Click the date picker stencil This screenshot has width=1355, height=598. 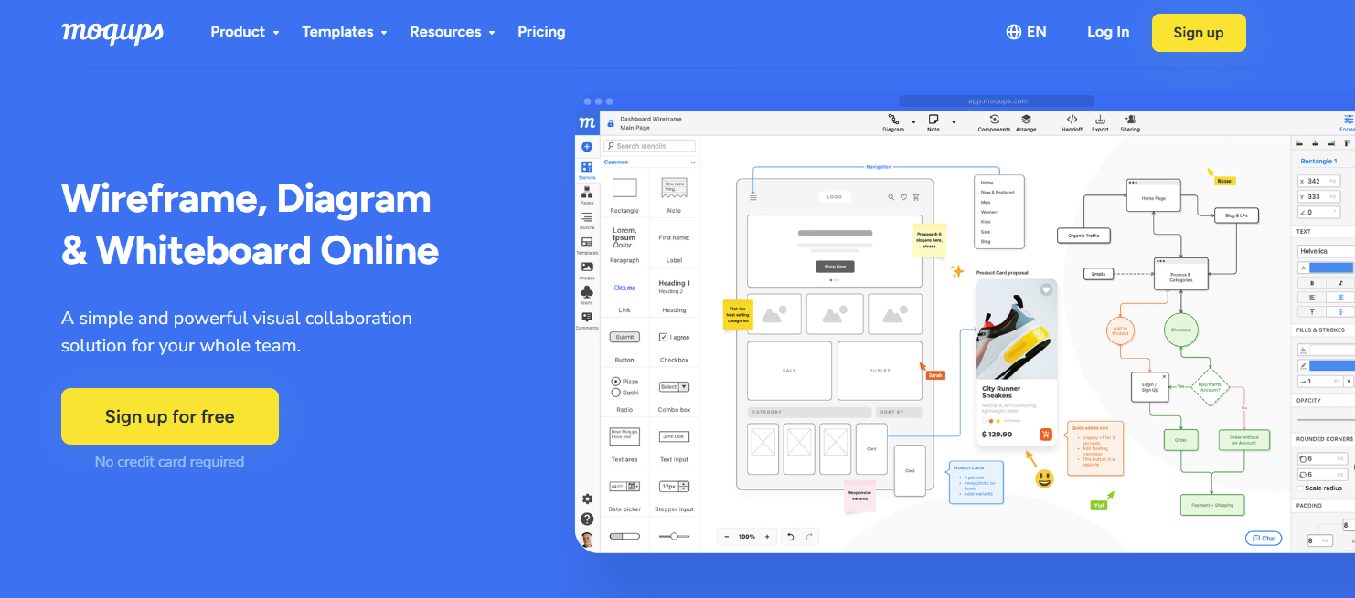[624, 487]
